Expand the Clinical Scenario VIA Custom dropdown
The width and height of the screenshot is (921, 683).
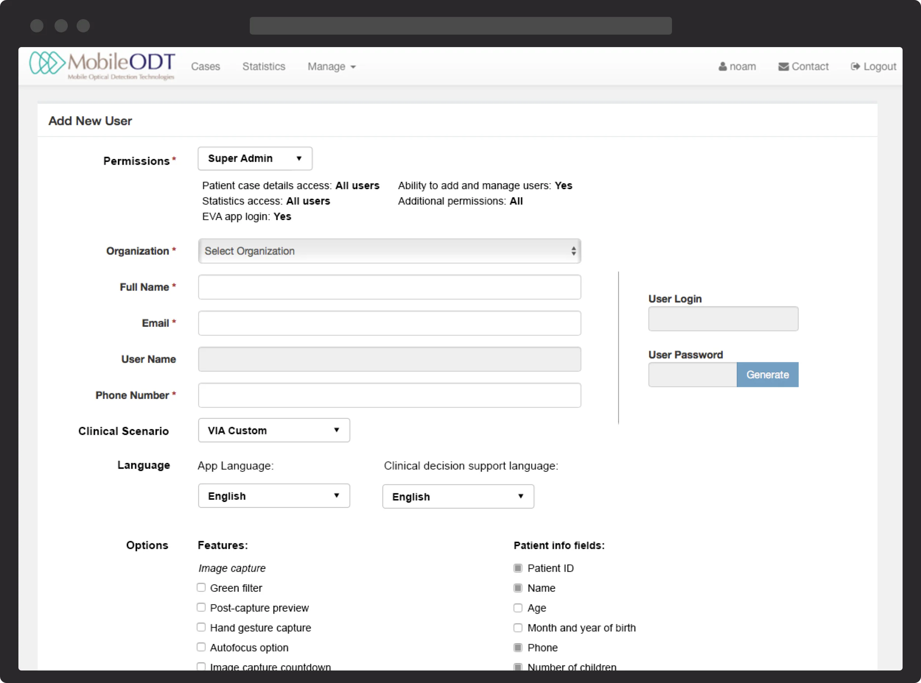[274, 430]
